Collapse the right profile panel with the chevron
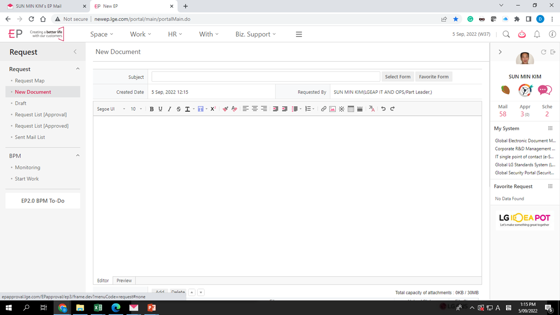The height and width of the screenshot is (315, 560). point(500,52)
